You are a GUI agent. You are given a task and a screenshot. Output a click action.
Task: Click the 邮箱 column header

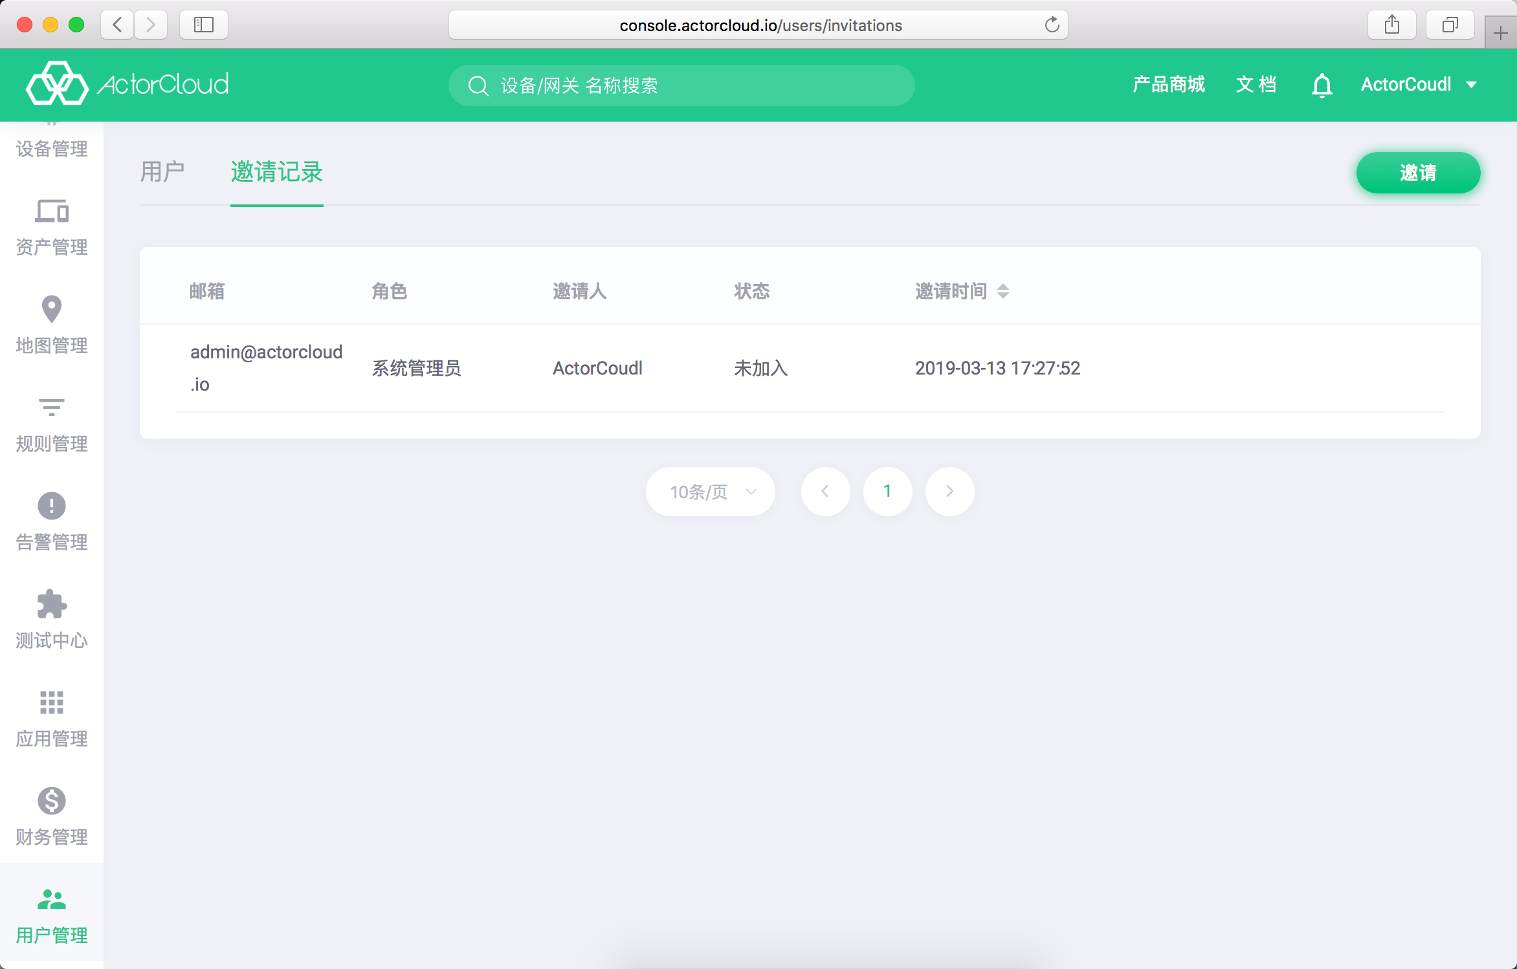[x=207, y=291]
